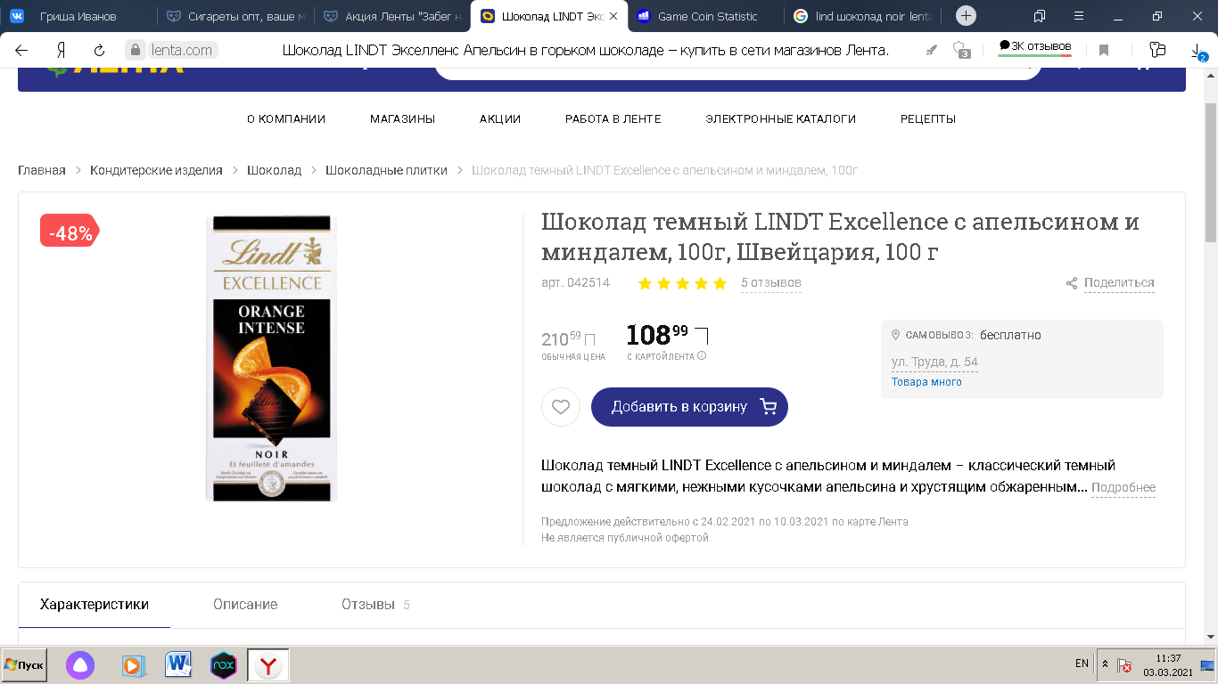This screenshot has height=684, width=1218.
Task: Switch to the lind шоколад noir Google tab
Action: click(863, 16)
